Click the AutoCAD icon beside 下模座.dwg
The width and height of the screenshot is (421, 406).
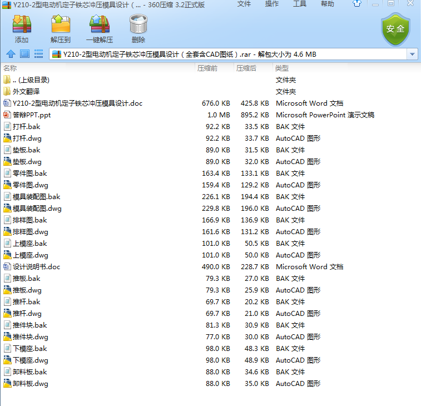(x=7, y=360)
